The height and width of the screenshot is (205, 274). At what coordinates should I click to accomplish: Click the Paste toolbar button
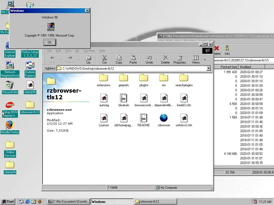click(x=133, y=60)
